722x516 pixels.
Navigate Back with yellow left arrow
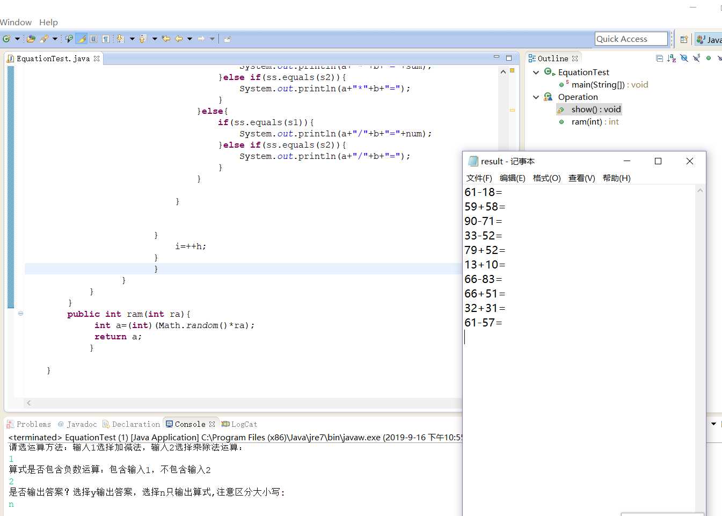point(179,39)
